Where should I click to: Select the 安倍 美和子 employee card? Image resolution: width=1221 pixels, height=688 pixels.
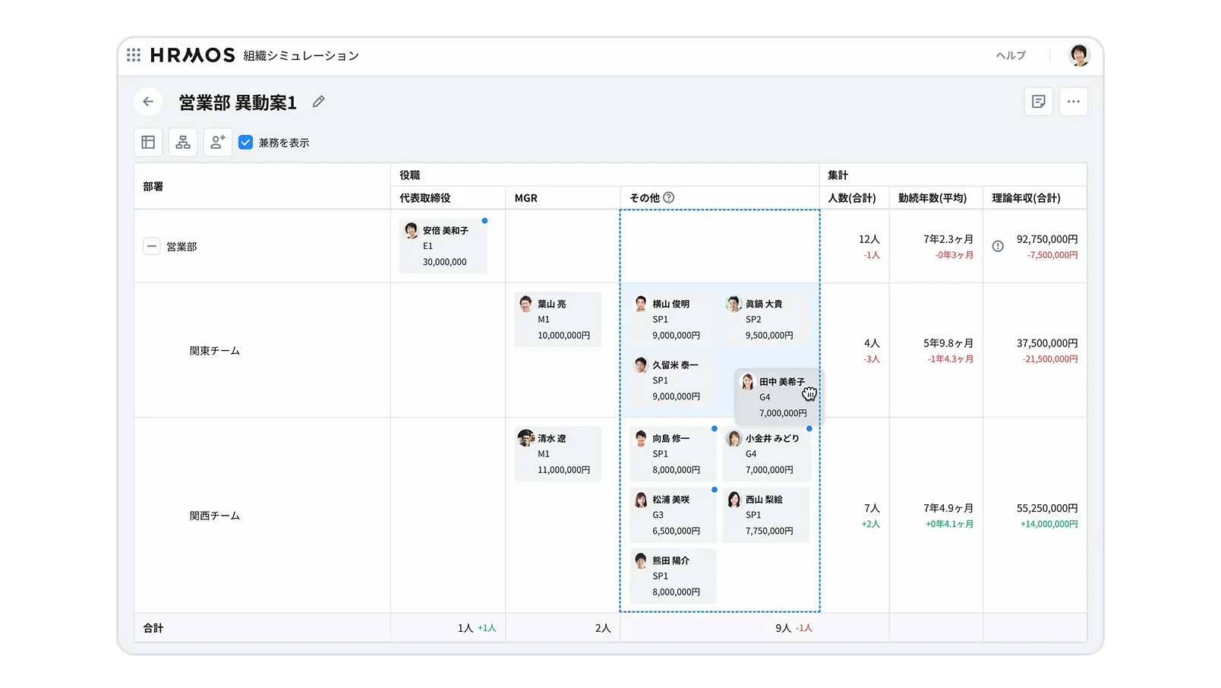(444, 246)
